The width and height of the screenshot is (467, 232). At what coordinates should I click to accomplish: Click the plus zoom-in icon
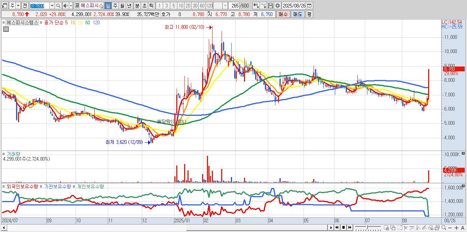[x=457, y=228]
